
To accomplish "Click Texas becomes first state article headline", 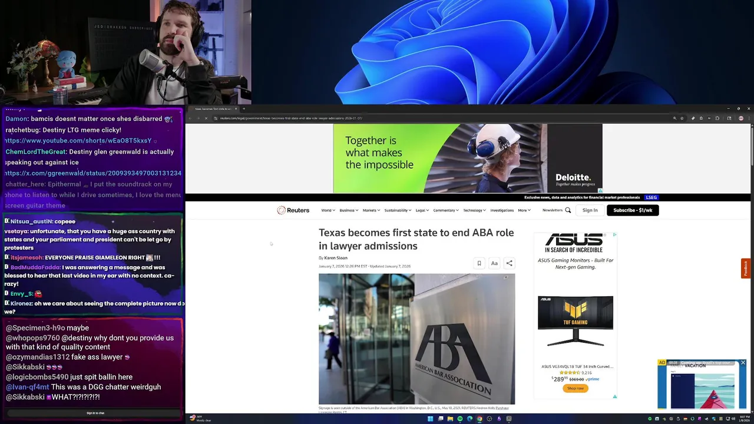I will click(x=416, y=239).
